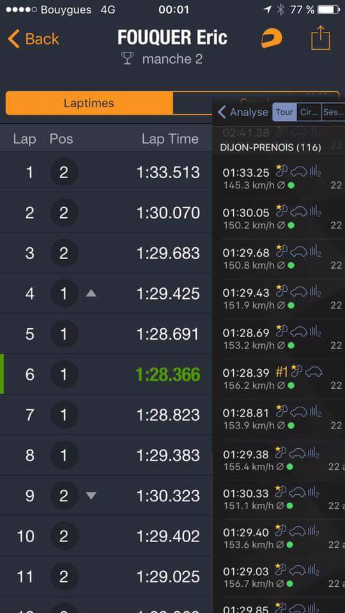The image size is (345, 613).
Task: Open the share icon
Action: (321, 38)
